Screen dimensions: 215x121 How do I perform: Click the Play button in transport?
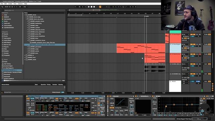[89, 7]
